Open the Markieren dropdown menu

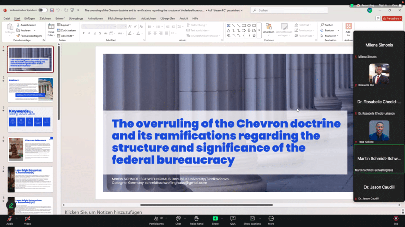[x=331, y=36]
